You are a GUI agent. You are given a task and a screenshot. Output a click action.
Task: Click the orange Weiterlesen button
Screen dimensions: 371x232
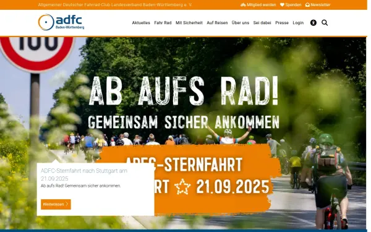click(56, 204)
